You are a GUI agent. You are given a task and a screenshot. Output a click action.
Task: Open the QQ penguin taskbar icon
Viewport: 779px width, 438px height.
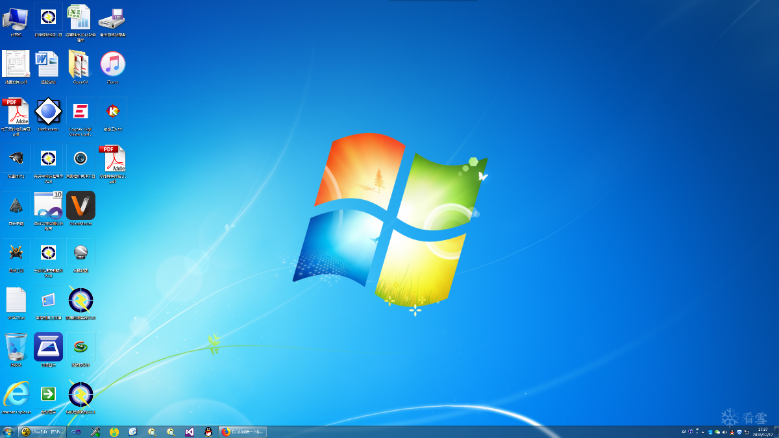pos(208,432)
